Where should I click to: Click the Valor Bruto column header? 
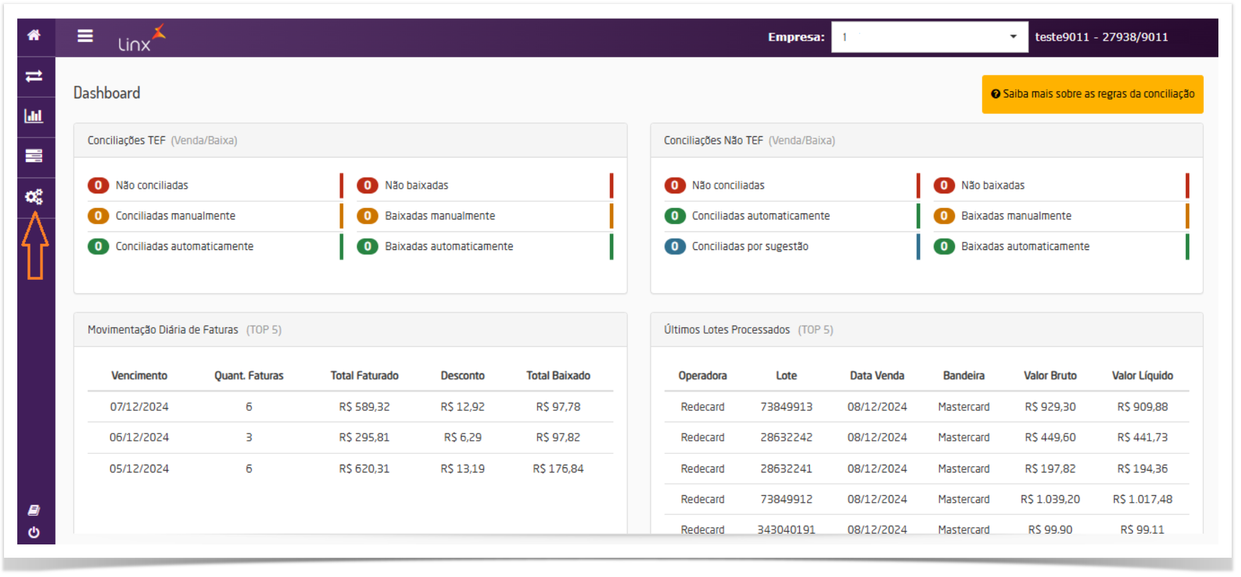click(1050, 376)
